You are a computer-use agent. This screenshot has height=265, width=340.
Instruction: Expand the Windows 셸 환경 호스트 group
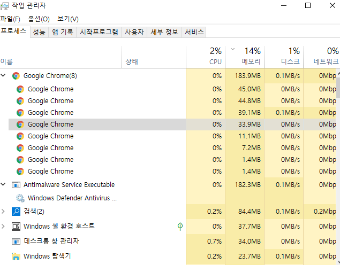4,227
